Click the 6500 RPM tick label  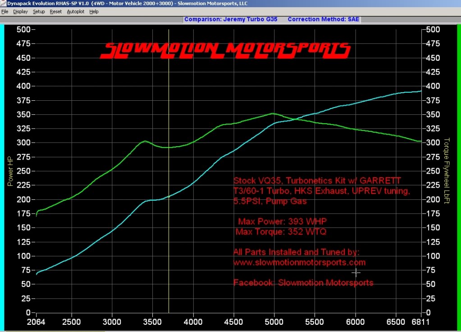396,322
